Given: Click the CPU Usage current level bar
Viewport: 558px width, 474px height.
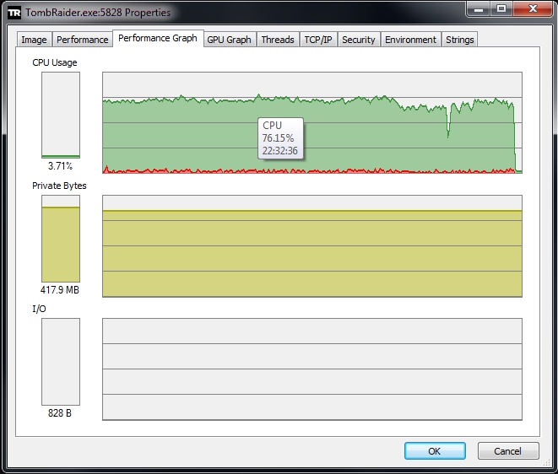Looking at the screenshot, I should tap(61, 115).
